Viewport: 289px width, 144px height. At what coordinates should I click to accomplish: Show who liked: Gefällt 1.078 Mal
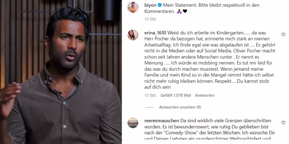point(176,95)
